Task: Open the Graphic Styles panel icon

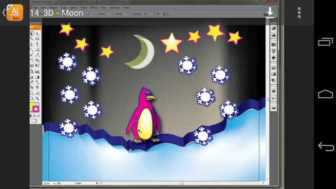Action: [273, 97]
